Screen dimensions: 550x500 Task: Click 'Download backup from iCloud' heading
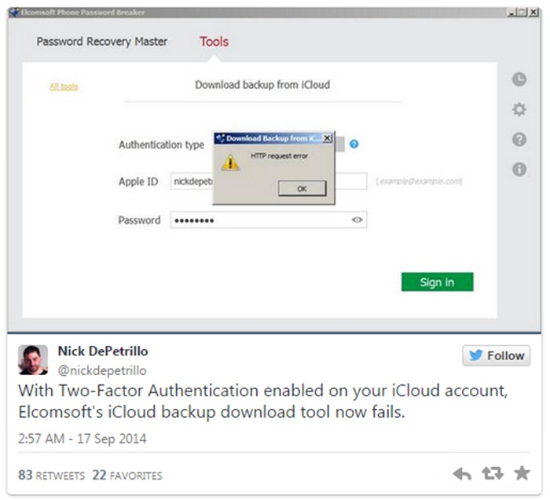pyautogui.click(x=262, y=85)
